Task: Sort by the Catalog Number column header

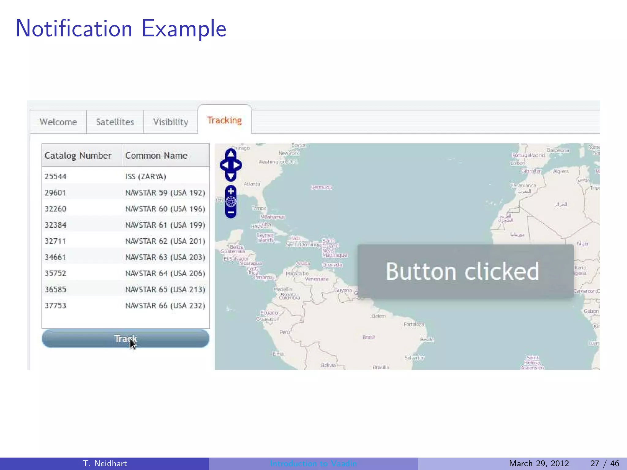Action: 78,155
